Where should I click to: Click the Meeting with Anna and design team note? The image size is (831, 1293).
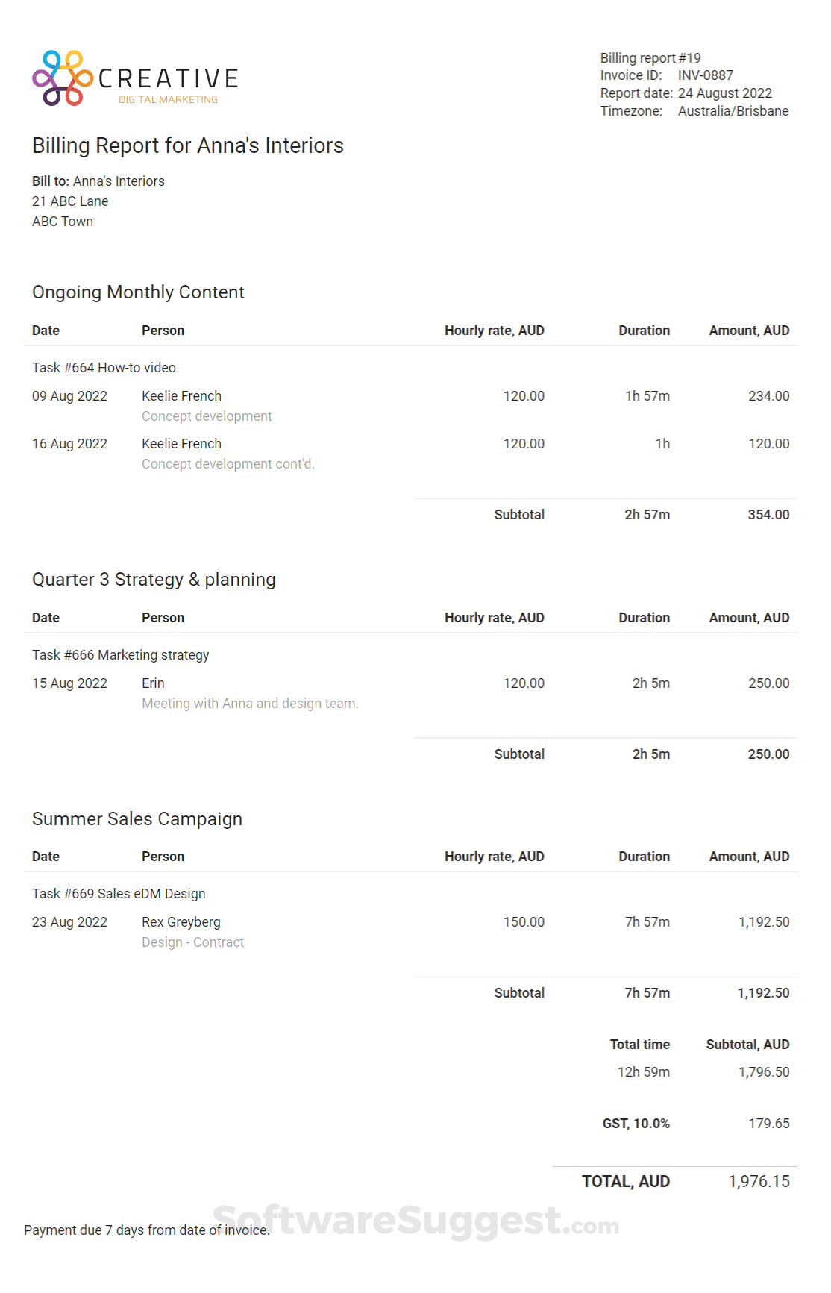[250, 704]
